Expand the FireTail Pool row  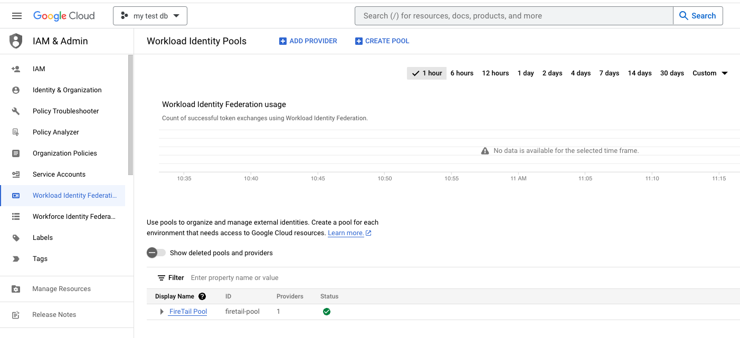[162, 312]
